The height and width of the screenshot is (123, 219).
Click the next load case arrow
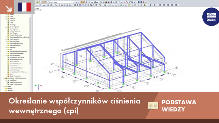tap(78, 2)
